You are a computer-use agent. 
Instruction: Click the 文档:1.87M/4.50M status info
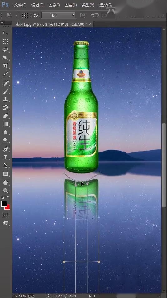[x=61, y=296]
